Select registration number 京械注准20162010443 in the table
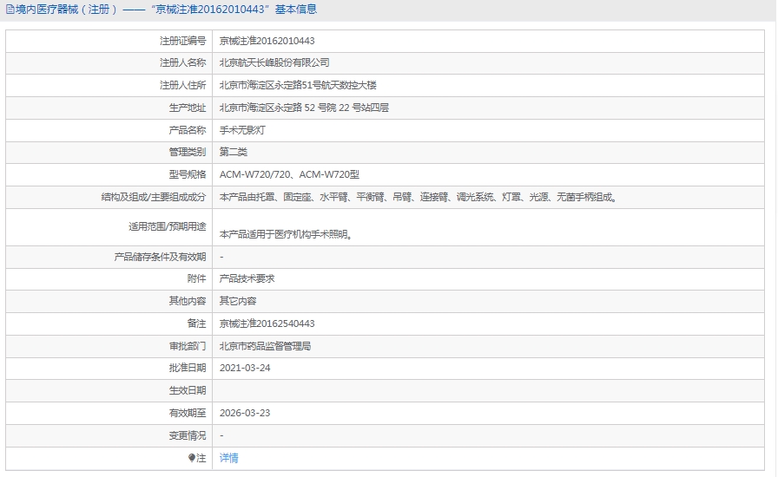The image size is (778, 477). [x=267, y=41]
